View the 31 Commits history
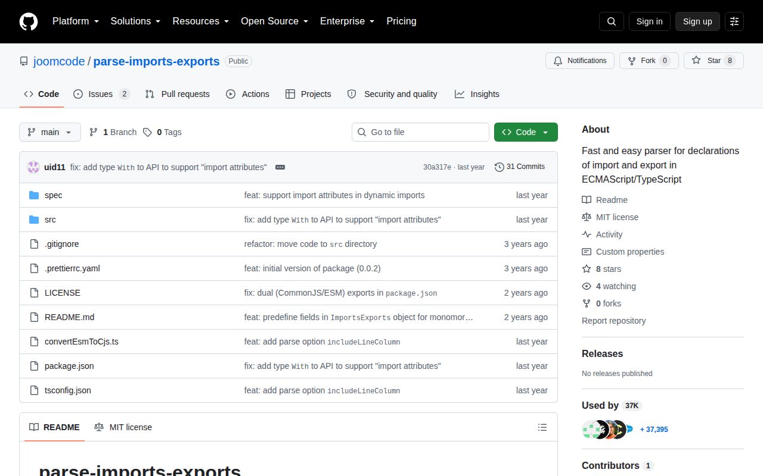The image size is (763, 476). (x=520, y=167)
